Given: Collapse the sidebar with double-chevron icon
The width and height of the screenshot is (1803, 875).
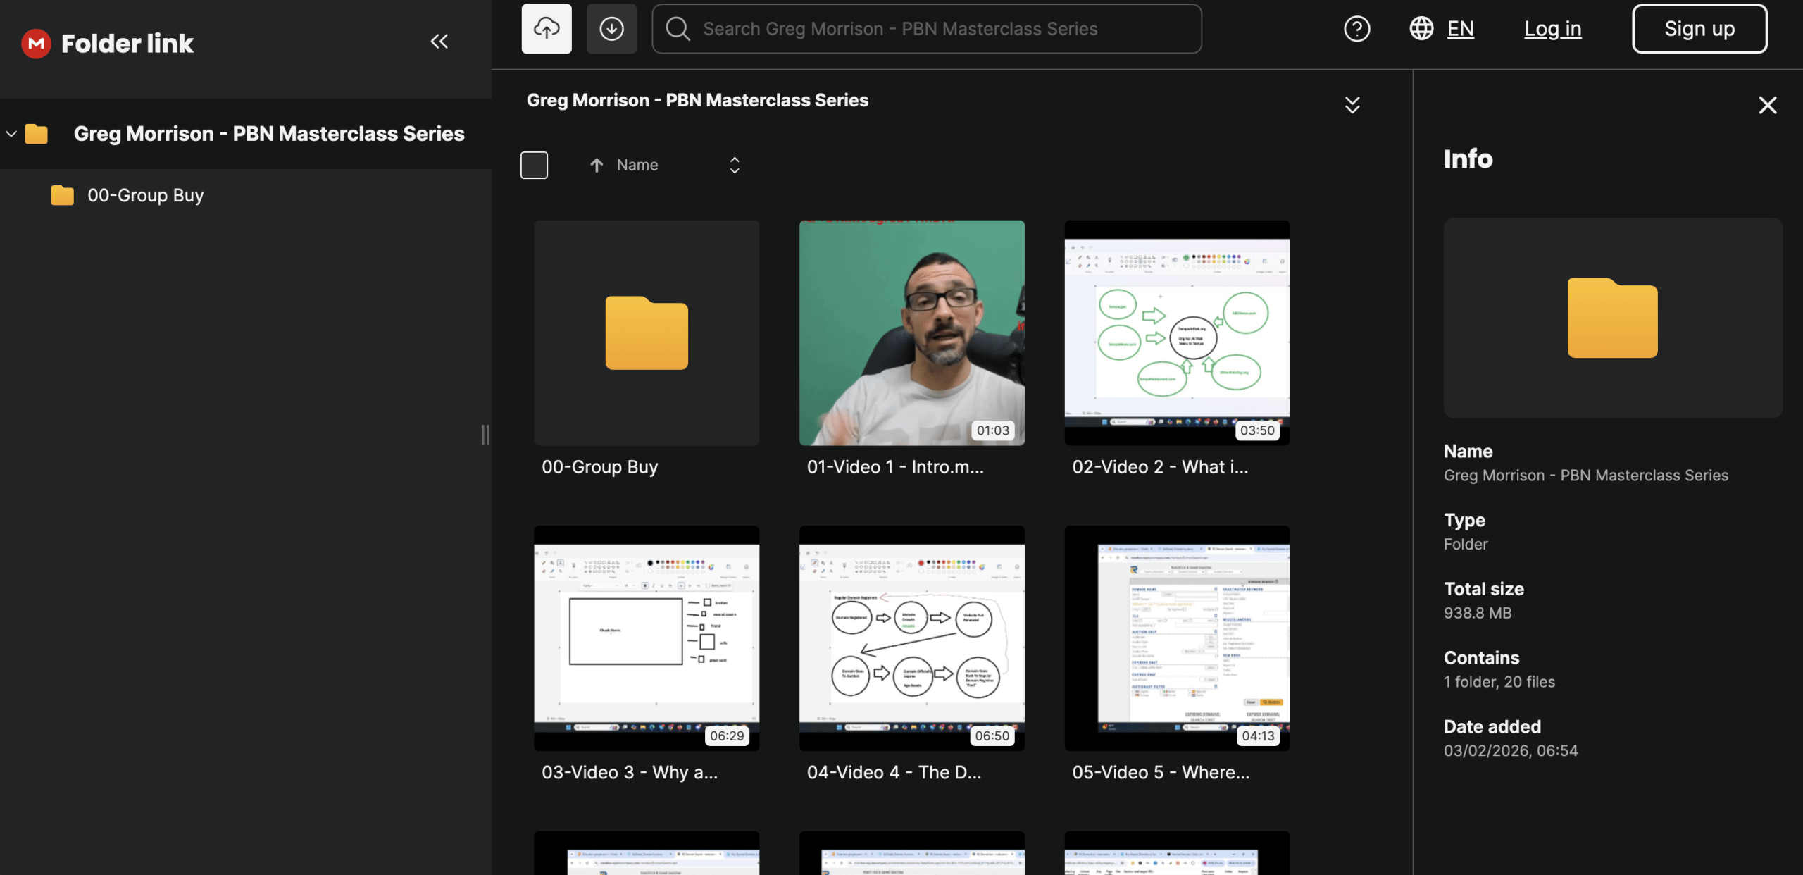Looking at the screenshot, I should 439,42.
